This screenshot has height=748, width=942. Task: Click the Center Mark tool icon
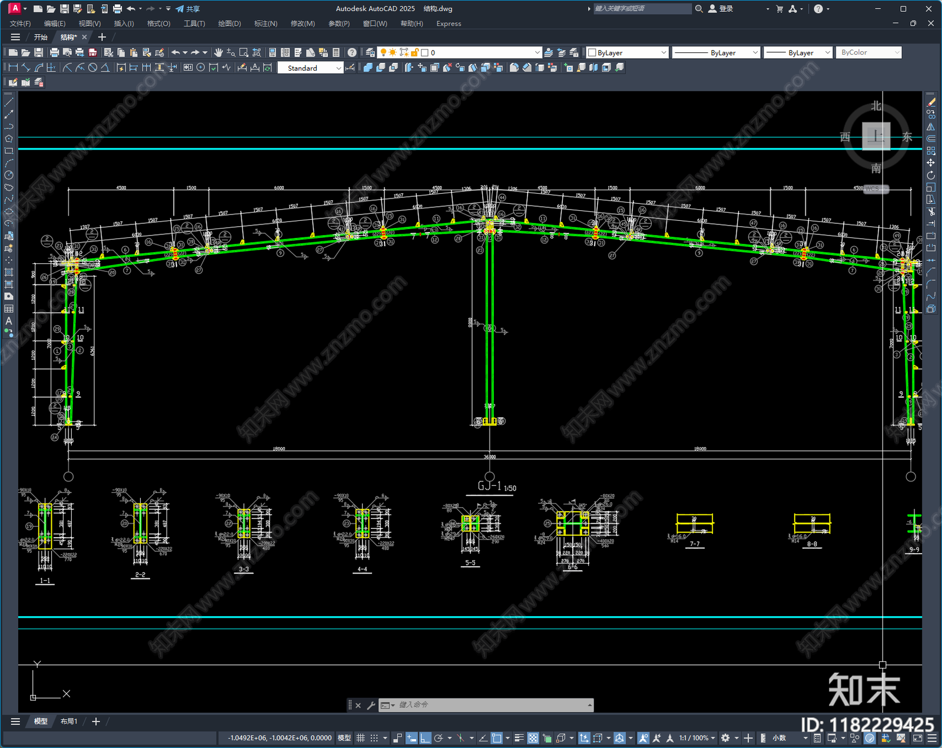201,68
